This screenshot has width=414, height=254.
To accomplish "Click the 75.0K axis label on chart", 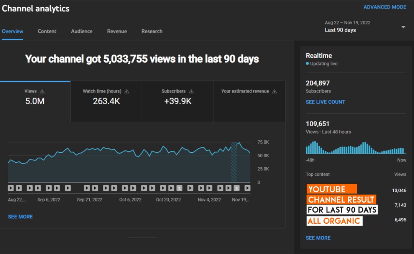I will 263,142.
